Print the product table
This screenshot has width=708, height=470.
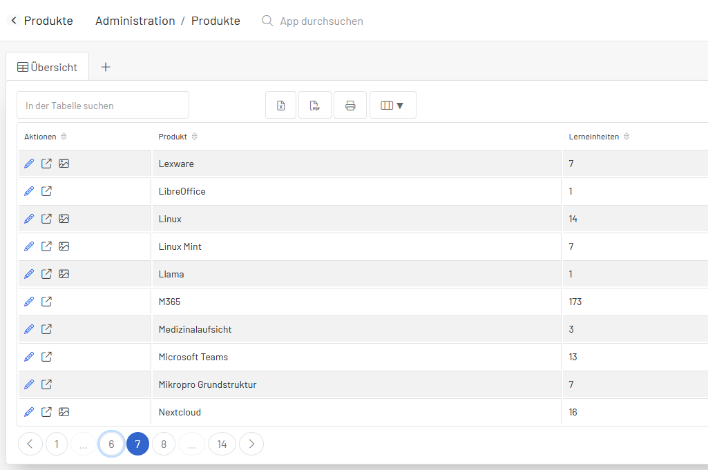[350, 105]
